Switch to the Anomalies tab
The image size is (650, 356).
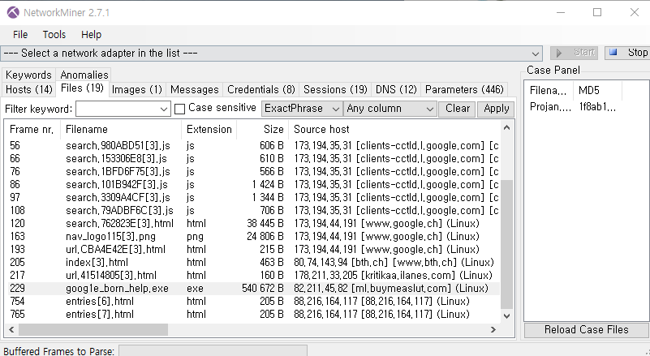point(84,75)
